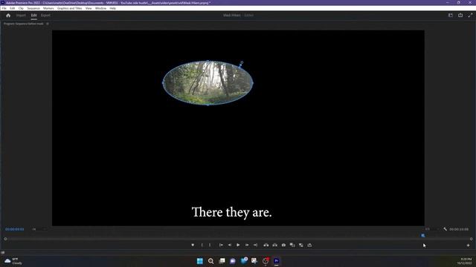Viewport: 476px width, 267px height.
Task: Toggle full screen video output icon
Action: tap(470, 15)
